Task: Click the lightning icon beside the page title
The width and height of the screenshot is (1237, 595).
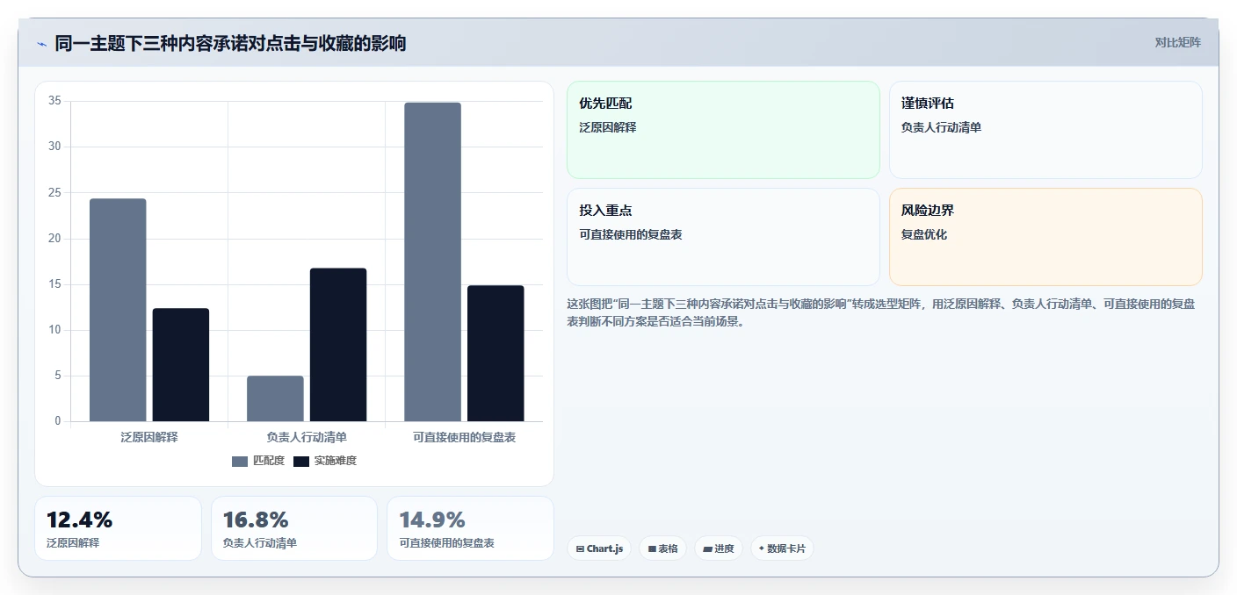Action: point(41,44)
